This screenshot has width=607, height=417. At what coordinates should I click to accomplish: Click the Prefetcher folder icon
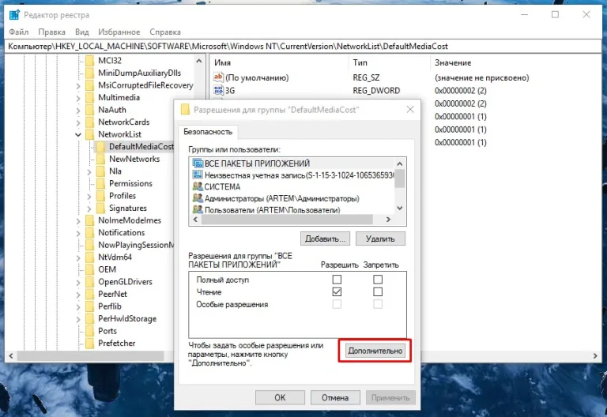[90, 344]
